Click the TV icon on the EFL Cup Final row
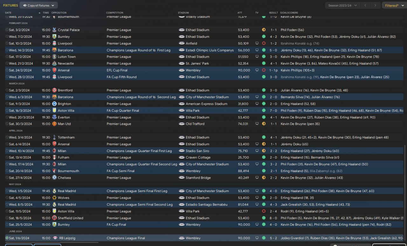Screen dimensions: 407x246 [x=257, y=70]
